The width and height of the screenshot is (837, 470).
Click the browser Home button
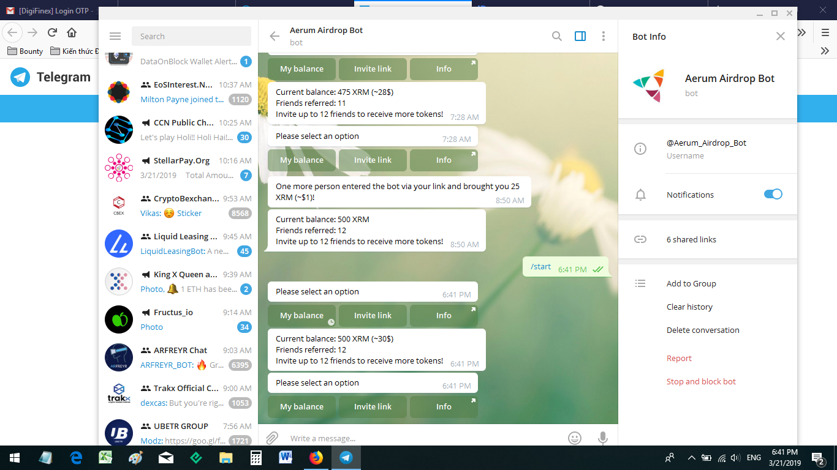coord(72,32)
